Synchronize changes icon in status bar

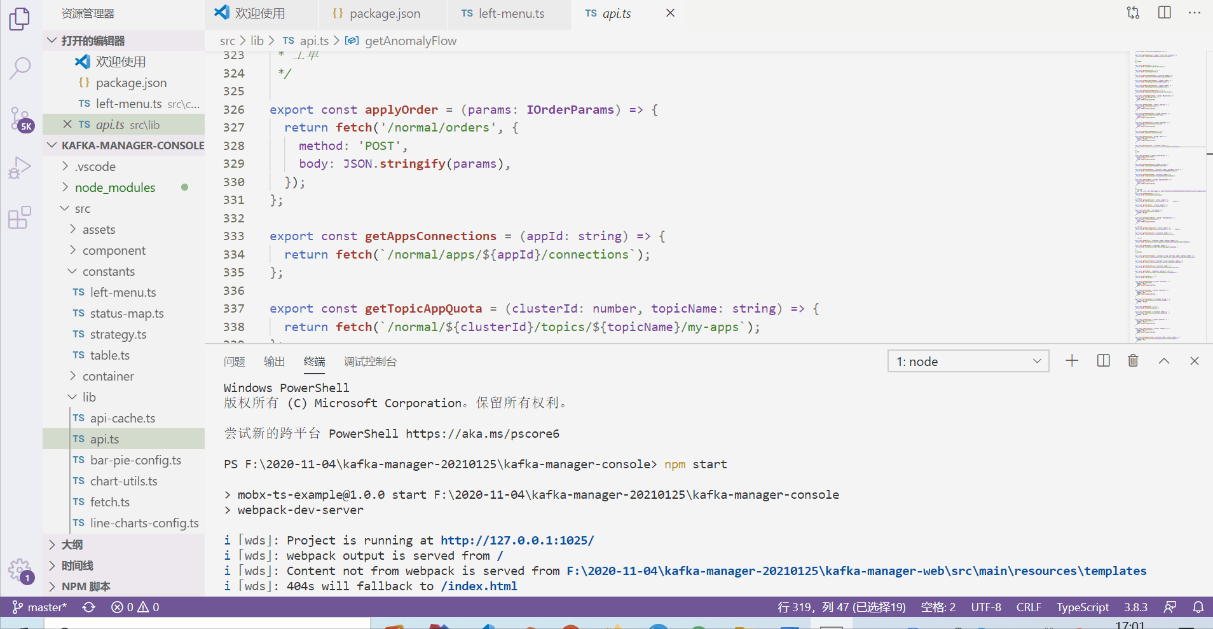[89, 607]
